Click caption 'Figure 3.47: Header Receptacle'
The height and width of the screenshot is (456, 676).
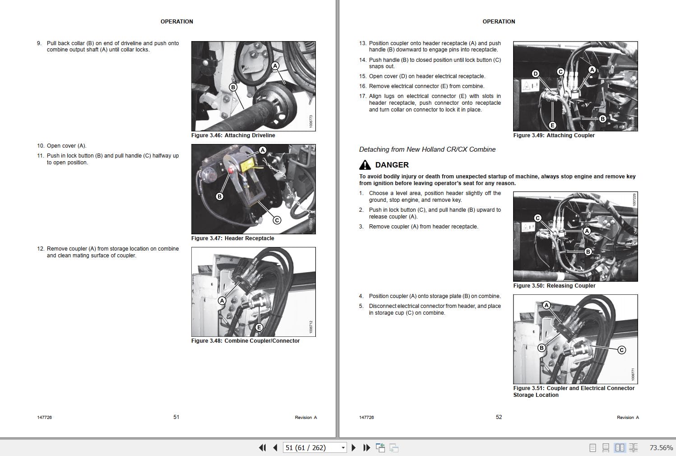pos(232,238)
